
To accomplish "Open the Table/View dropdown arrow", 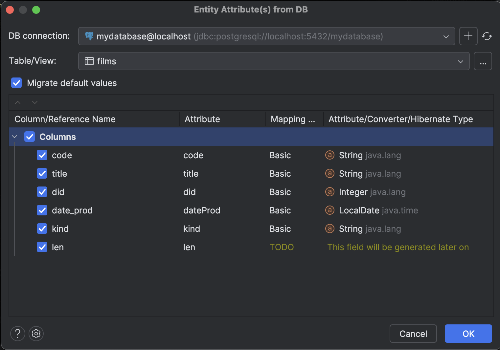I will [x=460, y=61].
